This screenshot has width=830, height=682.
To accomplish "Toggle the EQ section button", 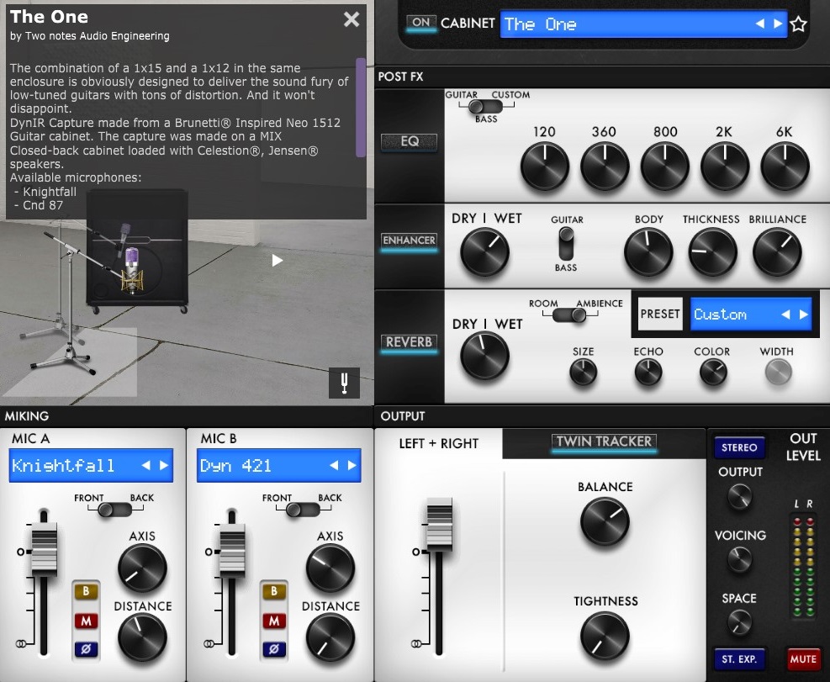I will (x=410, y=141).
